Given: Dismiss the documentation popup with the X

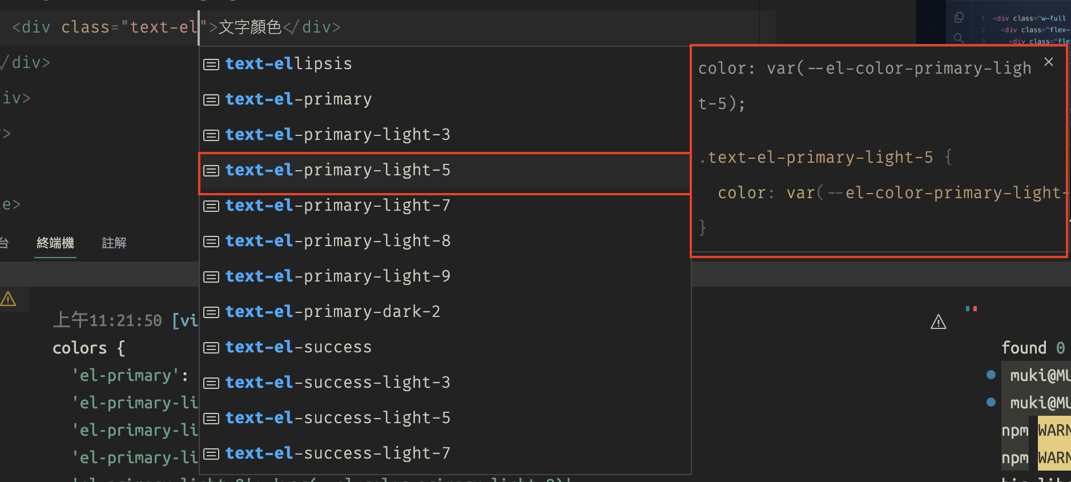Looking at the screenshot, I should (x=1049, y=62).
